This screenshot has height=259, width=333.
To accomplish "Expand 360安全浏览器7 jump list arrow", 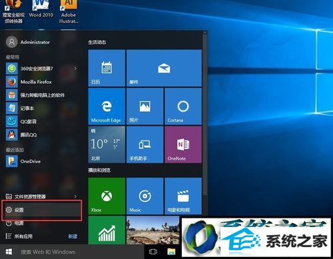I will click(76, 69).
